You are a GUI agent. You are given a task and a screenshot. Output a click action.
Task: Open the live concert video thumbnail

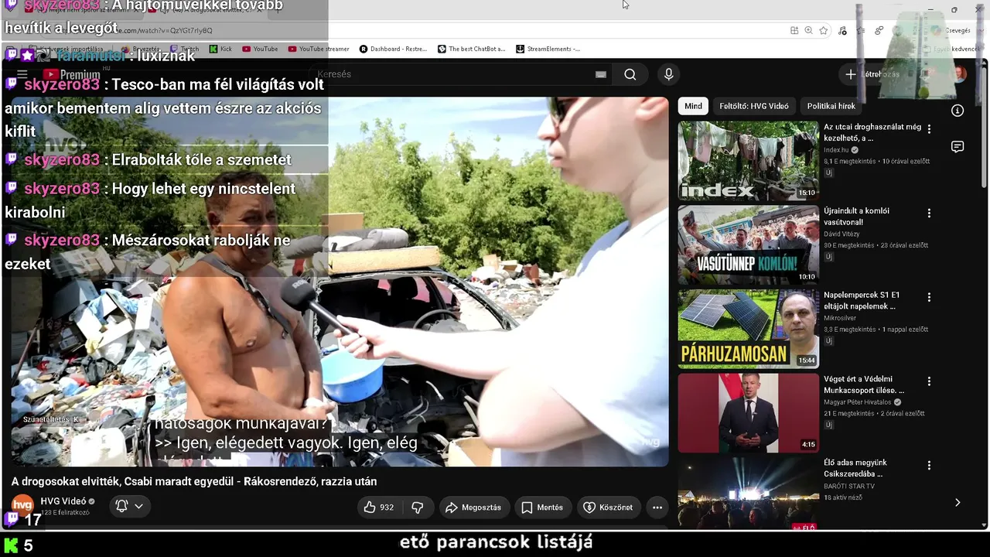click(x=748, y=494)
